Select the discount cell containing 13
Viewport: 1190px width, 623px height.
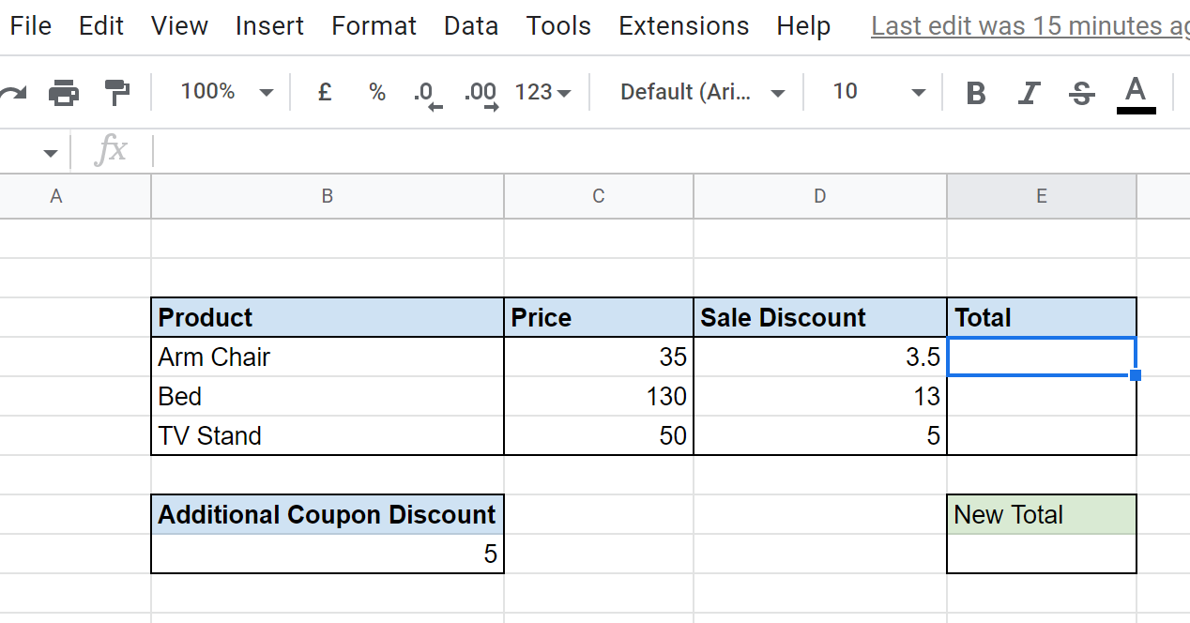click(x=820, y=396)
